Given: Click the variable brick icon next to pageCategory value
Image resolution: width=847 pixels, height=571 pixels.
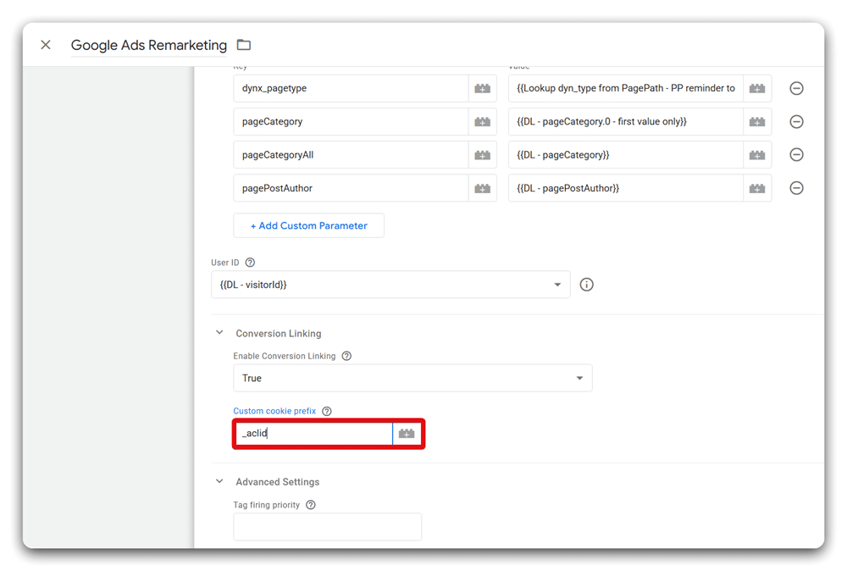Looking at the screenshot, I should (x=756, y=121).
